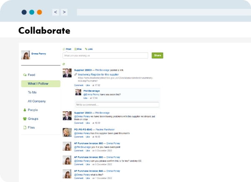Open Emma Penny's profile picture
251x182 pixels.
[26, 55]
